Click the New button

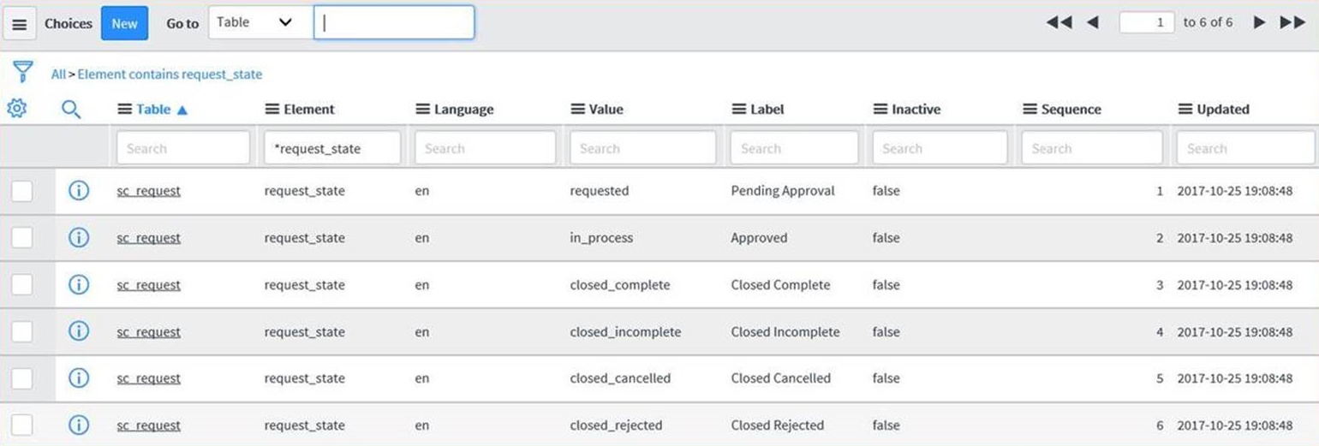[x=124, y=23]
